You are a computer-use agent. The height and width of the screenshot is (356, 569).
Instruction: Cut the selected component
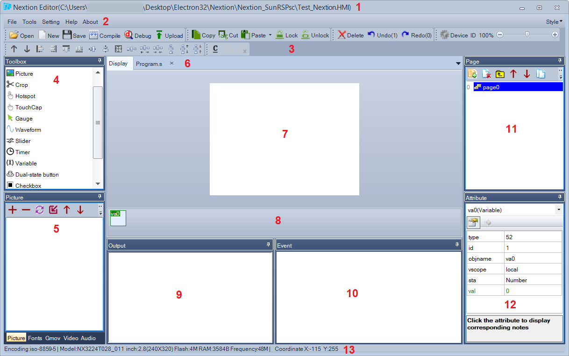pyautogui.click(x=228, y=35)
